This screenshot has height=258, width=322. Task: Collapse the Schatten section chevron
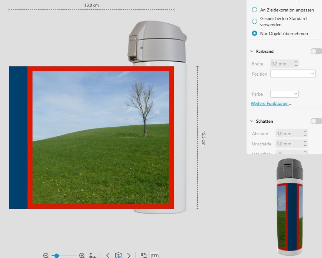(x=252, y=121)
